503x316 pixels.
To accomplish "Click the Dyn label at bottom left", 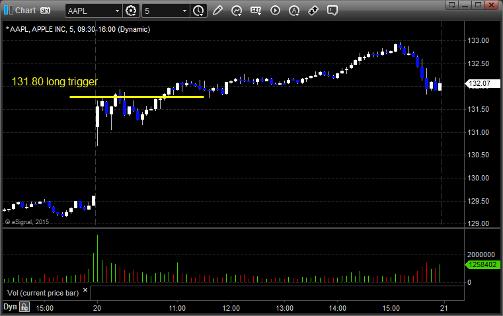I will click(10, 307).
